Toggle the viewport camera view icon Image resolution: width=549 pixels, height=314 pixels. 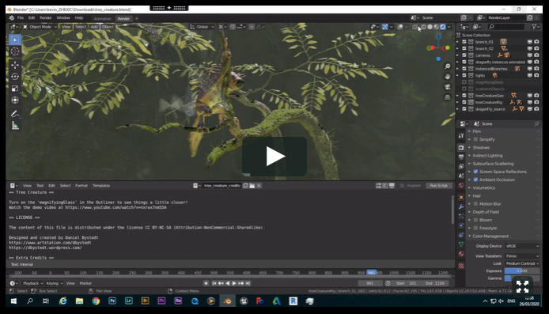[447, 87]
